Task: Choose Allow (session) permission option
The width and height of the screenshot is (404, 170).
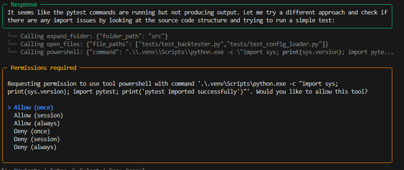Action: click(x=38, y=116)
